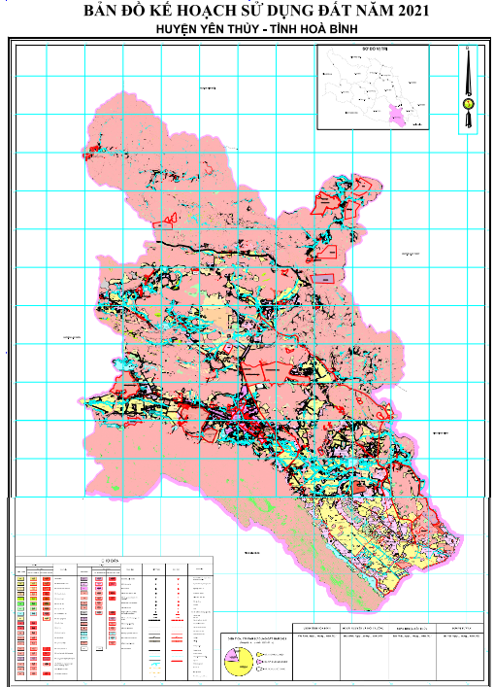Click the yellow compass emblem on north arrow
Image resolution: width=495 pixels, height=687 pixels.
468,104
